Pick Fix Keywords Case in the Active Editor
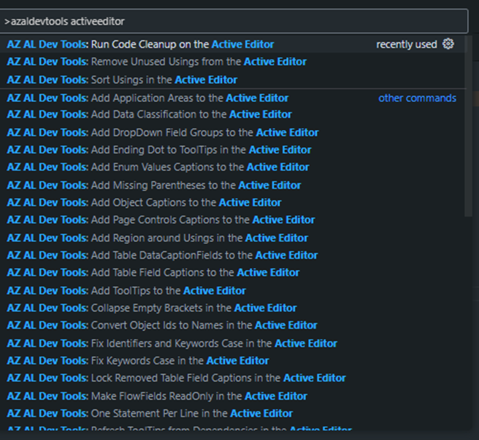This screenshot has height=440, width=479. 233,361
